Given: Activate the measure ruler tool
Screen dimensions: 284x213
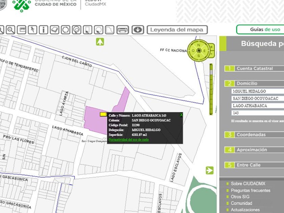Looking at the screenshot, I should pyautogui.click(x=21, y=30).
